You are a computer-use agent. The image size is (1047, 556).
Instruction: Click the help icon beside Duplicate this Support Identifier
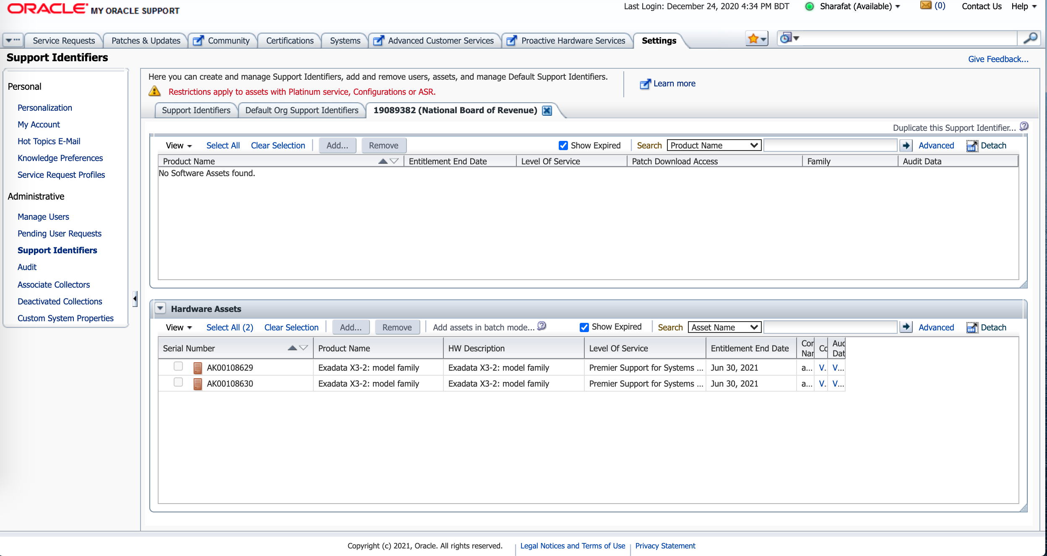(1024, 127)
